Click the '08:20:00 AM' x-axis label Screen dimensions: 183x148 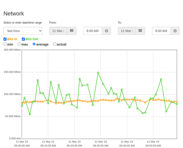pyautogui.click(x=74, y=146)
